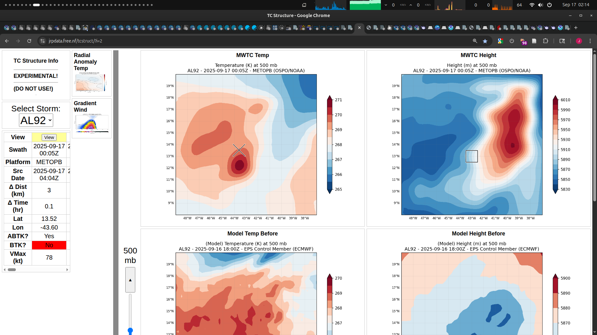
Task: Click the pressure level up arrow stepper
Action: coord(130,280)
